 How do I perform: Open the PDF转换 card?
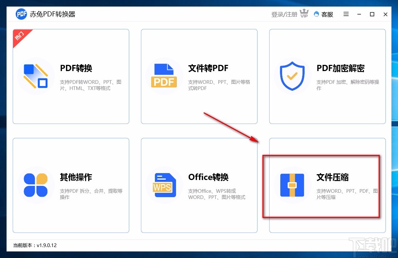pos(71,76)
